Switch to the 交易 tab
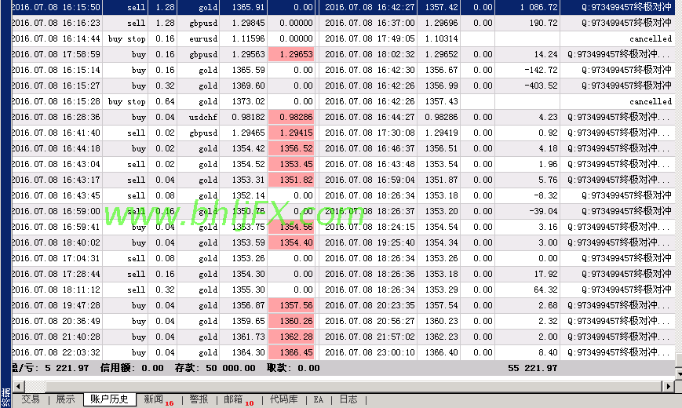The height and width of the screenshot is (408, 682). pos(31,399)
